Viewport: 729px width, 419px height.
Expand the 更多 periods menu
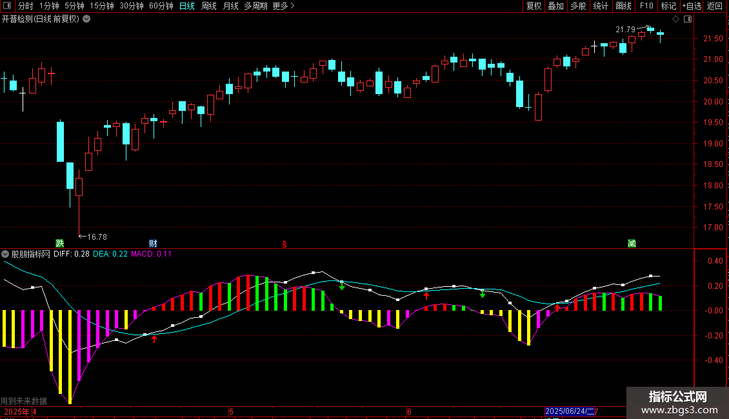(283, 6)
